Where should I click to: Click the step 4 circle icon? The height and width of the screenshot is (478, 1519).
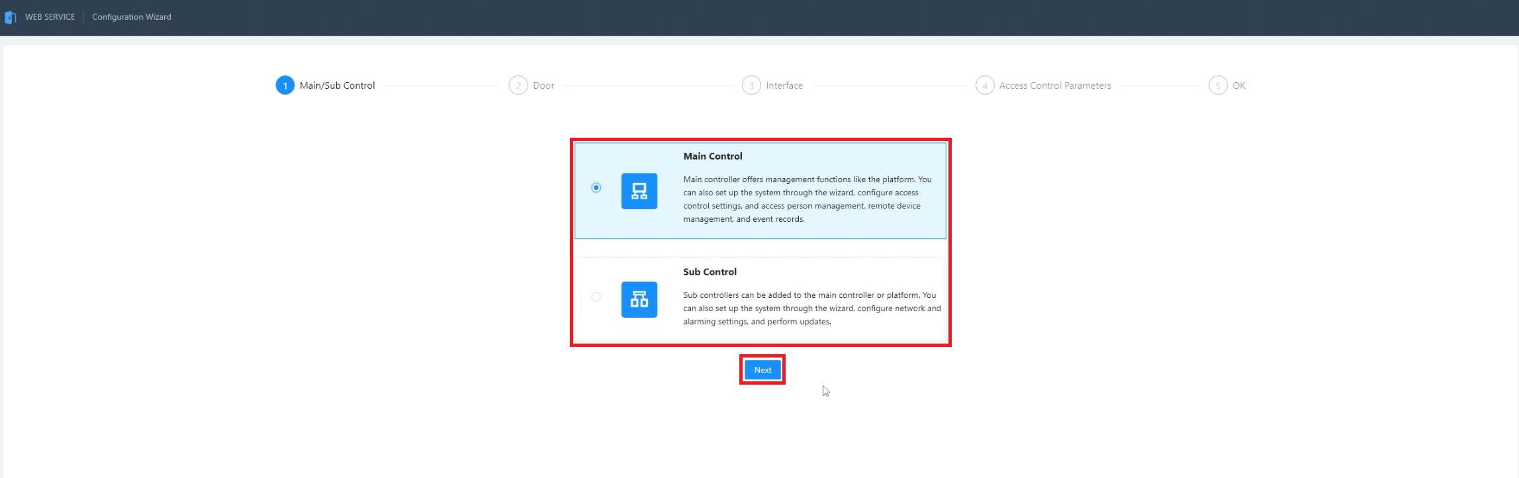pyautogui.click(x=985, y=85)
